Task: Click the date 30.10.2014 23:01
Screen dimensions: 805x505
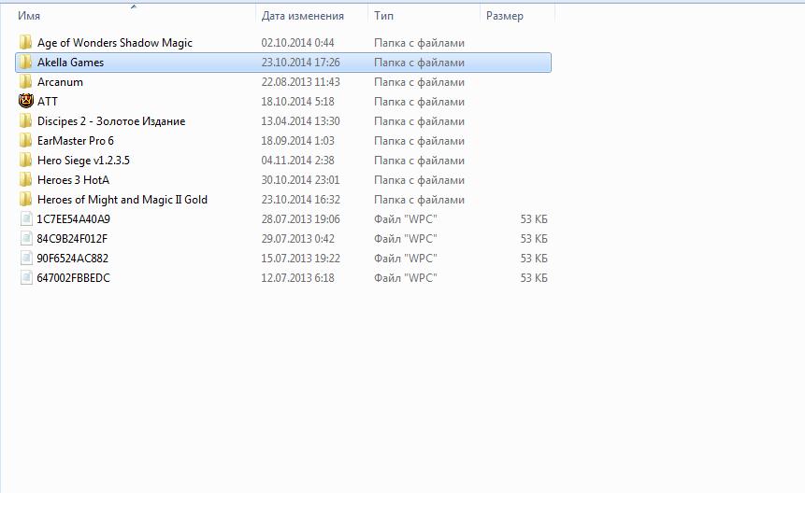Action: point(300,180)
